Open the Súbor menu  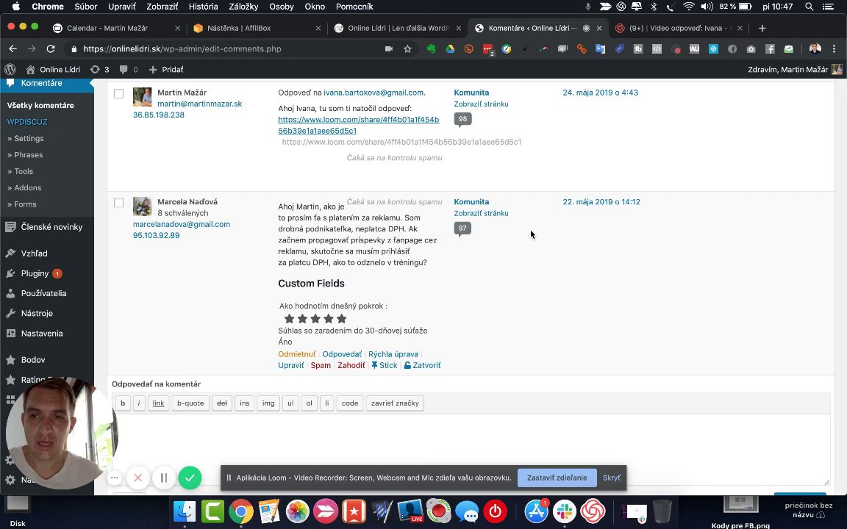(86, 7)
